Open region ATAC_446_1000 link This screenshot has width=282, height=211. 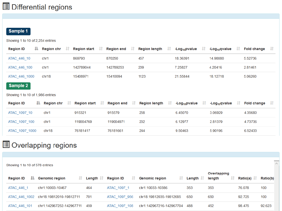click(21, 76)
